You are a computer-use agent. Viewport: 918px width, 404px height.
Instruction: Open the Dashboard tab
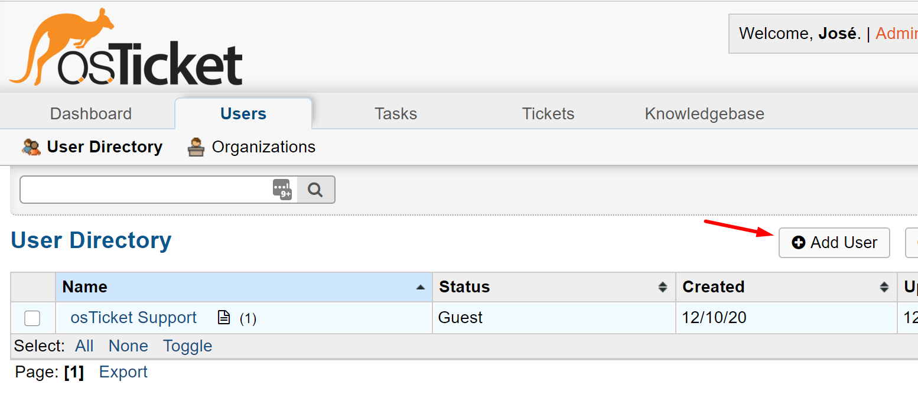[x=90, y=113]
